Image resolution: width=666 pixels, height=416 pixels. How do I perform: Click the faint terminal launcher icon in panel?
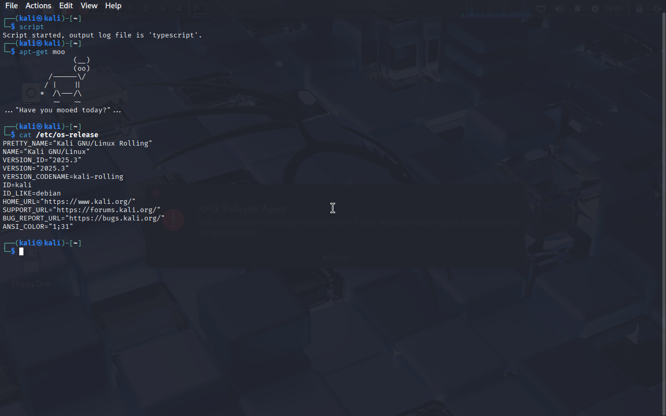pyautogui.click(x=200, y=9)
